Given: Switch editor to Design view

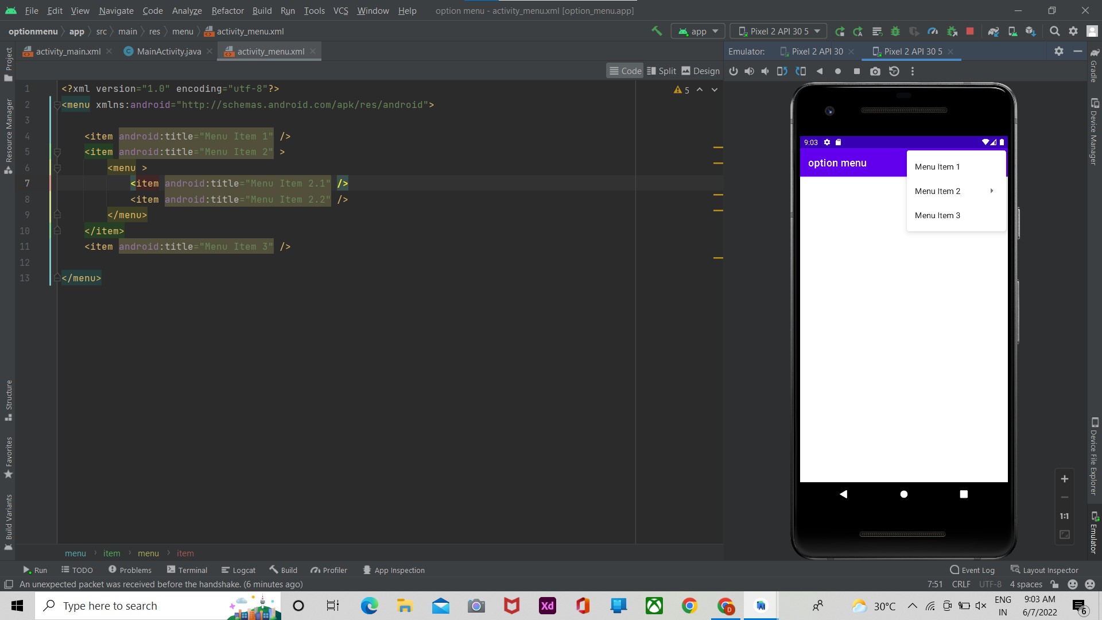Looking at the screenshot, I should [x=700, y=71].
